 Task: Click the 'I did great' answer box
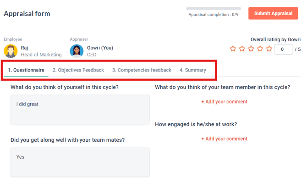point(80,110)
